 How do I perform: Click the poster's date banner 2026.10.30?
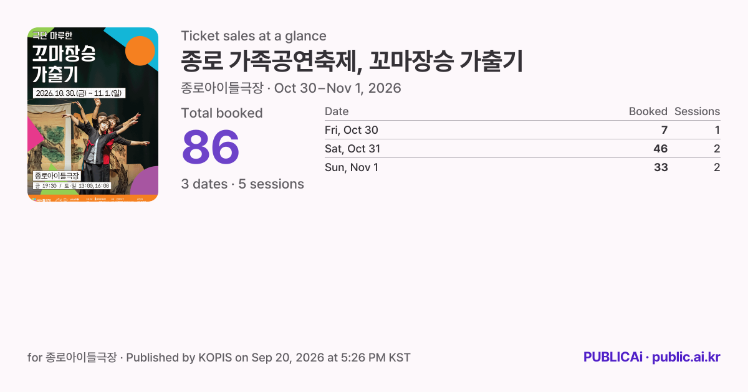pos(80,93)
